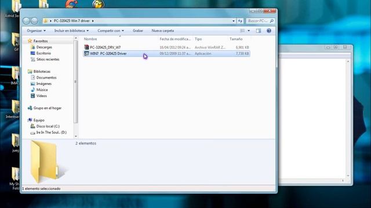
Task: Go forward with the Explorer forward arrow
Action: pyautogui.click(x=35, y=21)
